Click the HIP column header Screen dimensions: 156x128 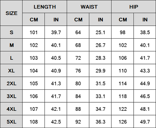[134, 6]
